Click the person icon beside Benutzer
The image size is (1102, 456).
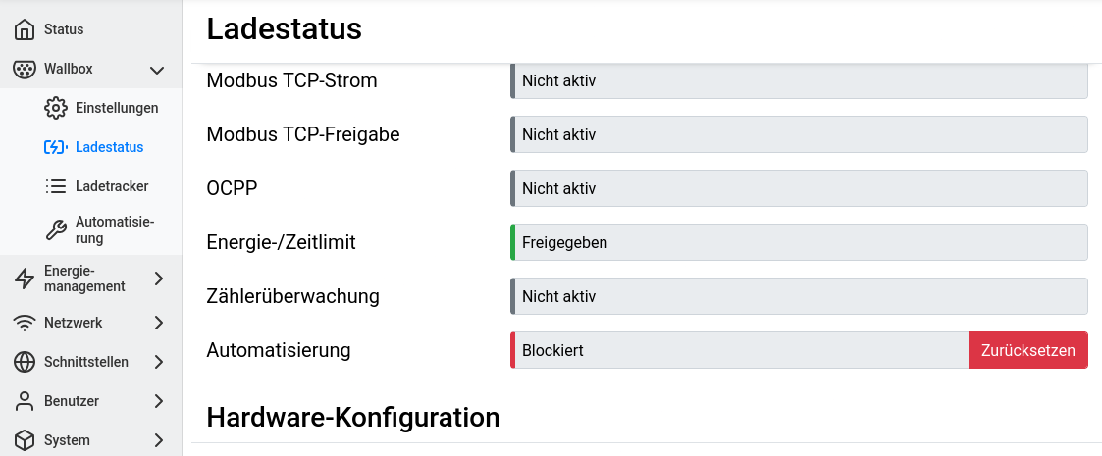point(26,401)
